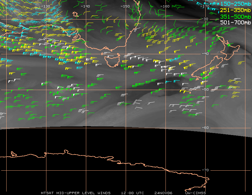Click the yellow 251-350mb legend label
Viewport: 252px width, 195px height.
235,10
